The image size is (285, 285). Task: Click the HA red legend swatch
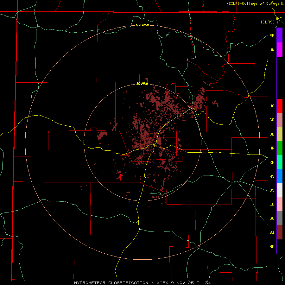tap(280, 106)
